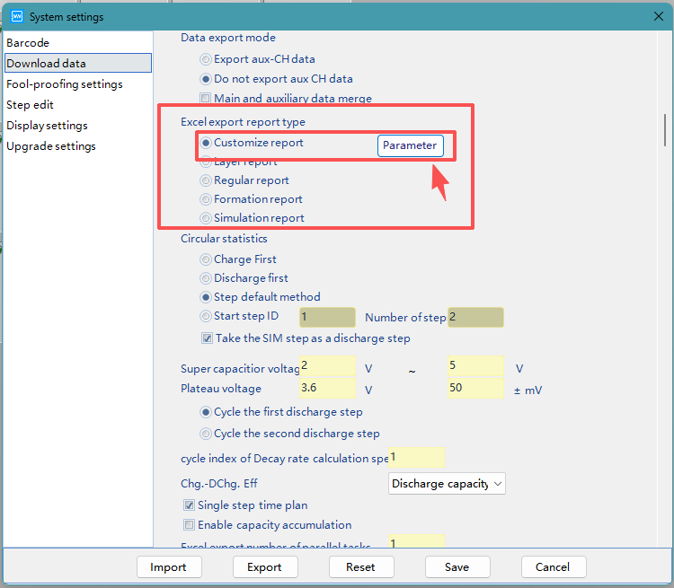Viewport: 674px width, 588px height.
Task: Close the System settings dialog
Action: tap(658, 16)
